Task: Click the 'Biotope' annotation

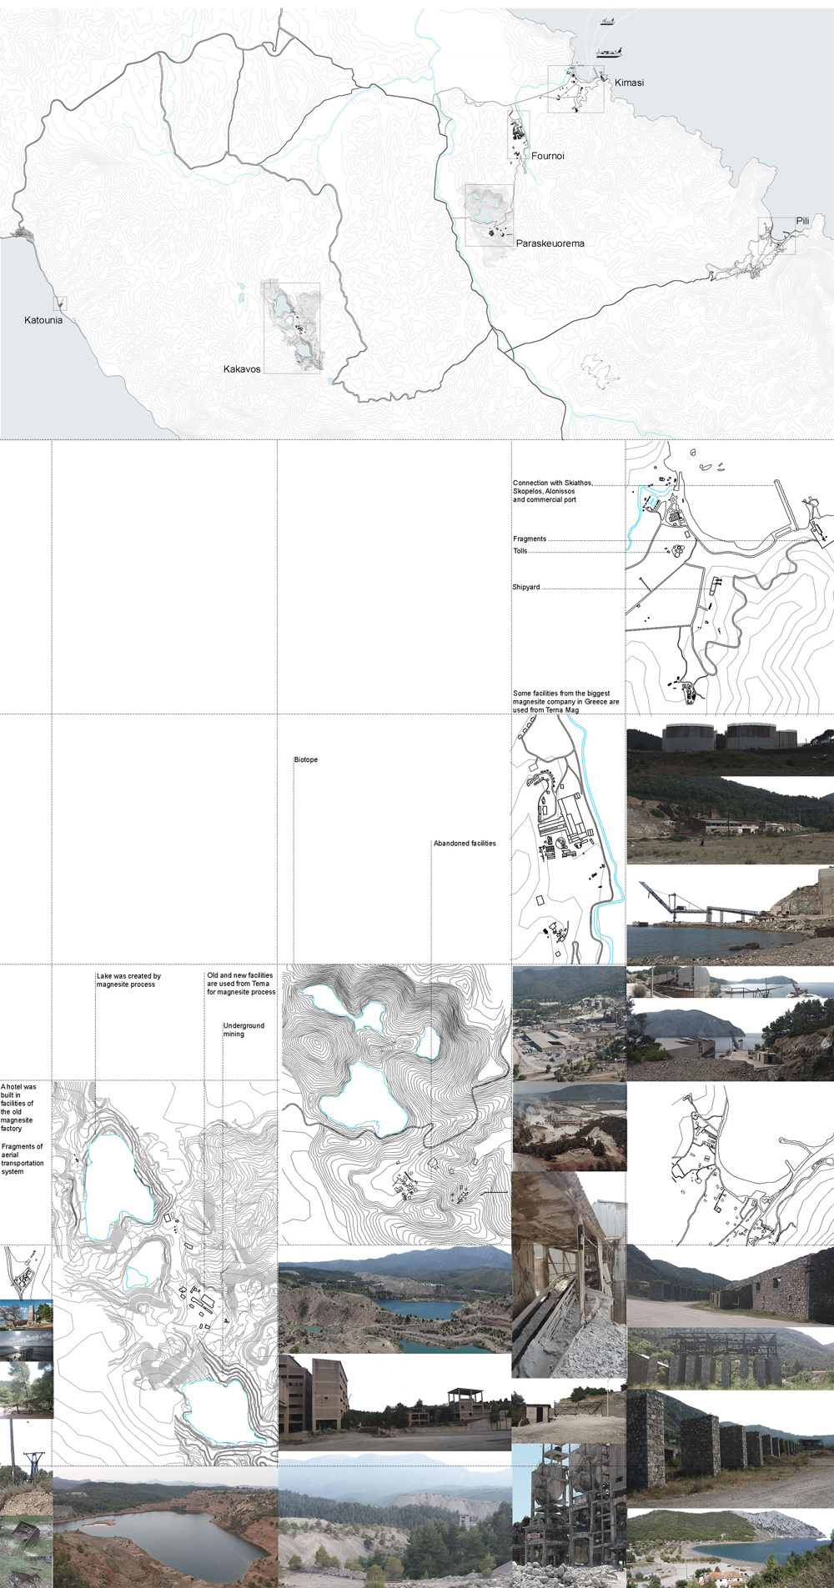Action: tap(306, 759)
